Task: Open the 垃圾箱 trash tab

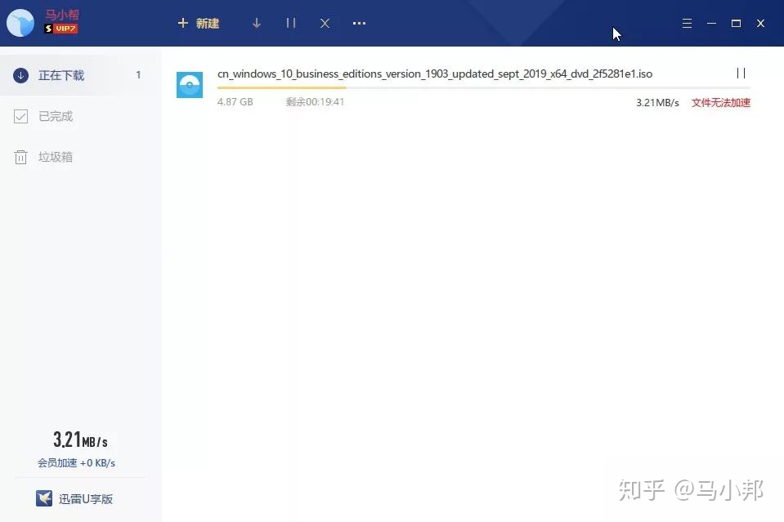Action: (56, 157)
